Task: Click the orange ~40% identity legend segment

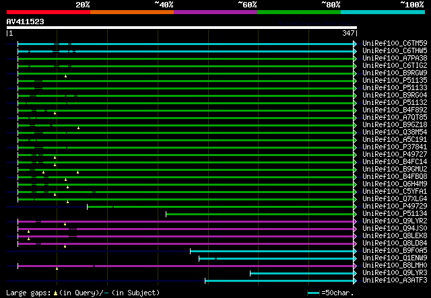Action: [x=131, y=11]
